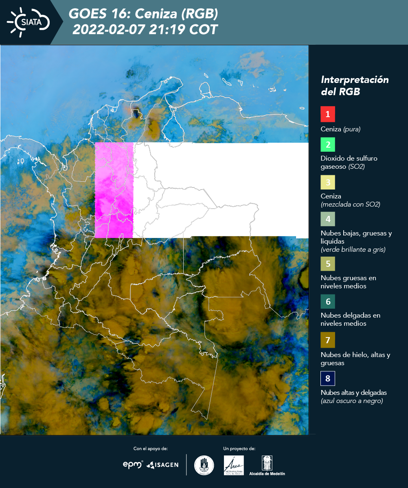
Task: Click the magenta data strip on map
Action: click(x=114, y=190)
